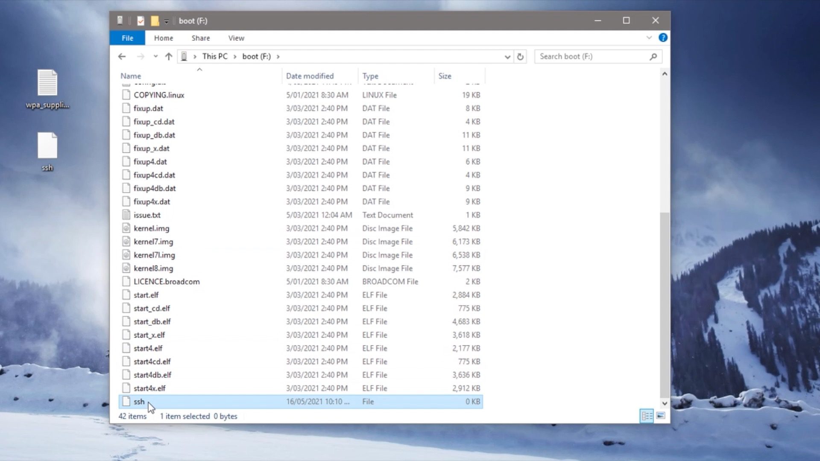Expand the ribbon with the chevron
Image resolution: width=820 pixels, height=461 pixels.
tap(649, 38)
